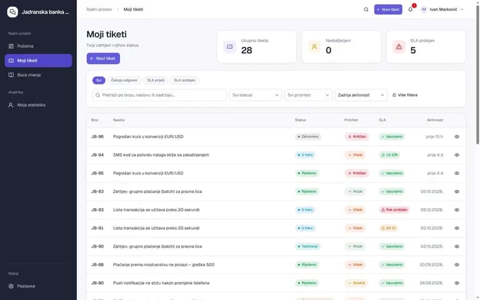Screen dimensions: 480x300
Task: View ticket JB-83 via eye icon
Action: pos(457,192)
